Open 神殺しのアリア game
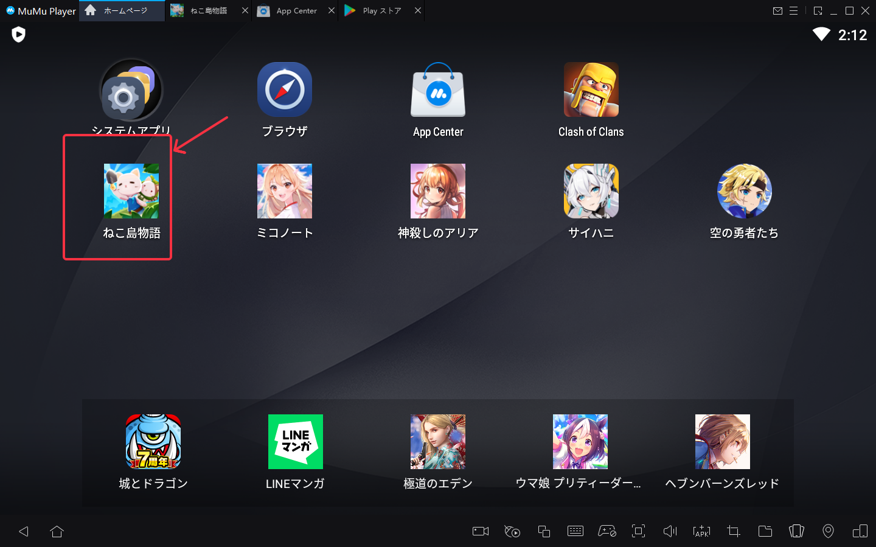The image size is (876, 547). [438, 191]
